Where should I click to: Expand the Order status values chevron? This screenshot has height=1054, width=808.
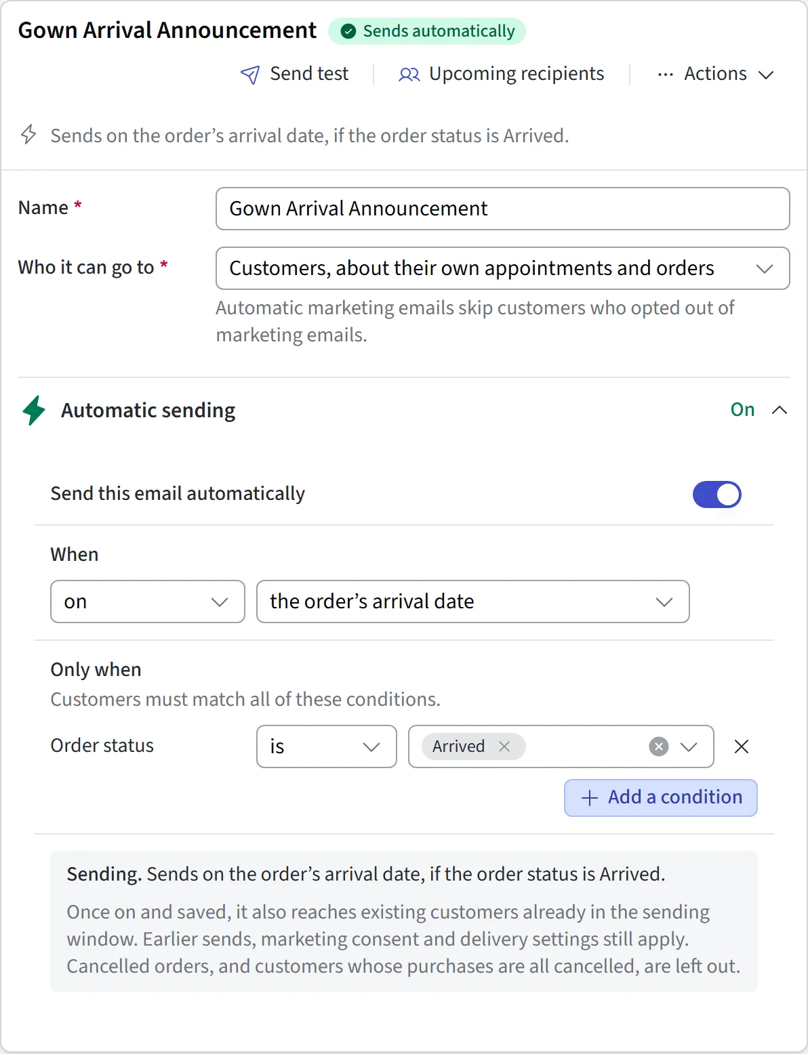point(689,746)
